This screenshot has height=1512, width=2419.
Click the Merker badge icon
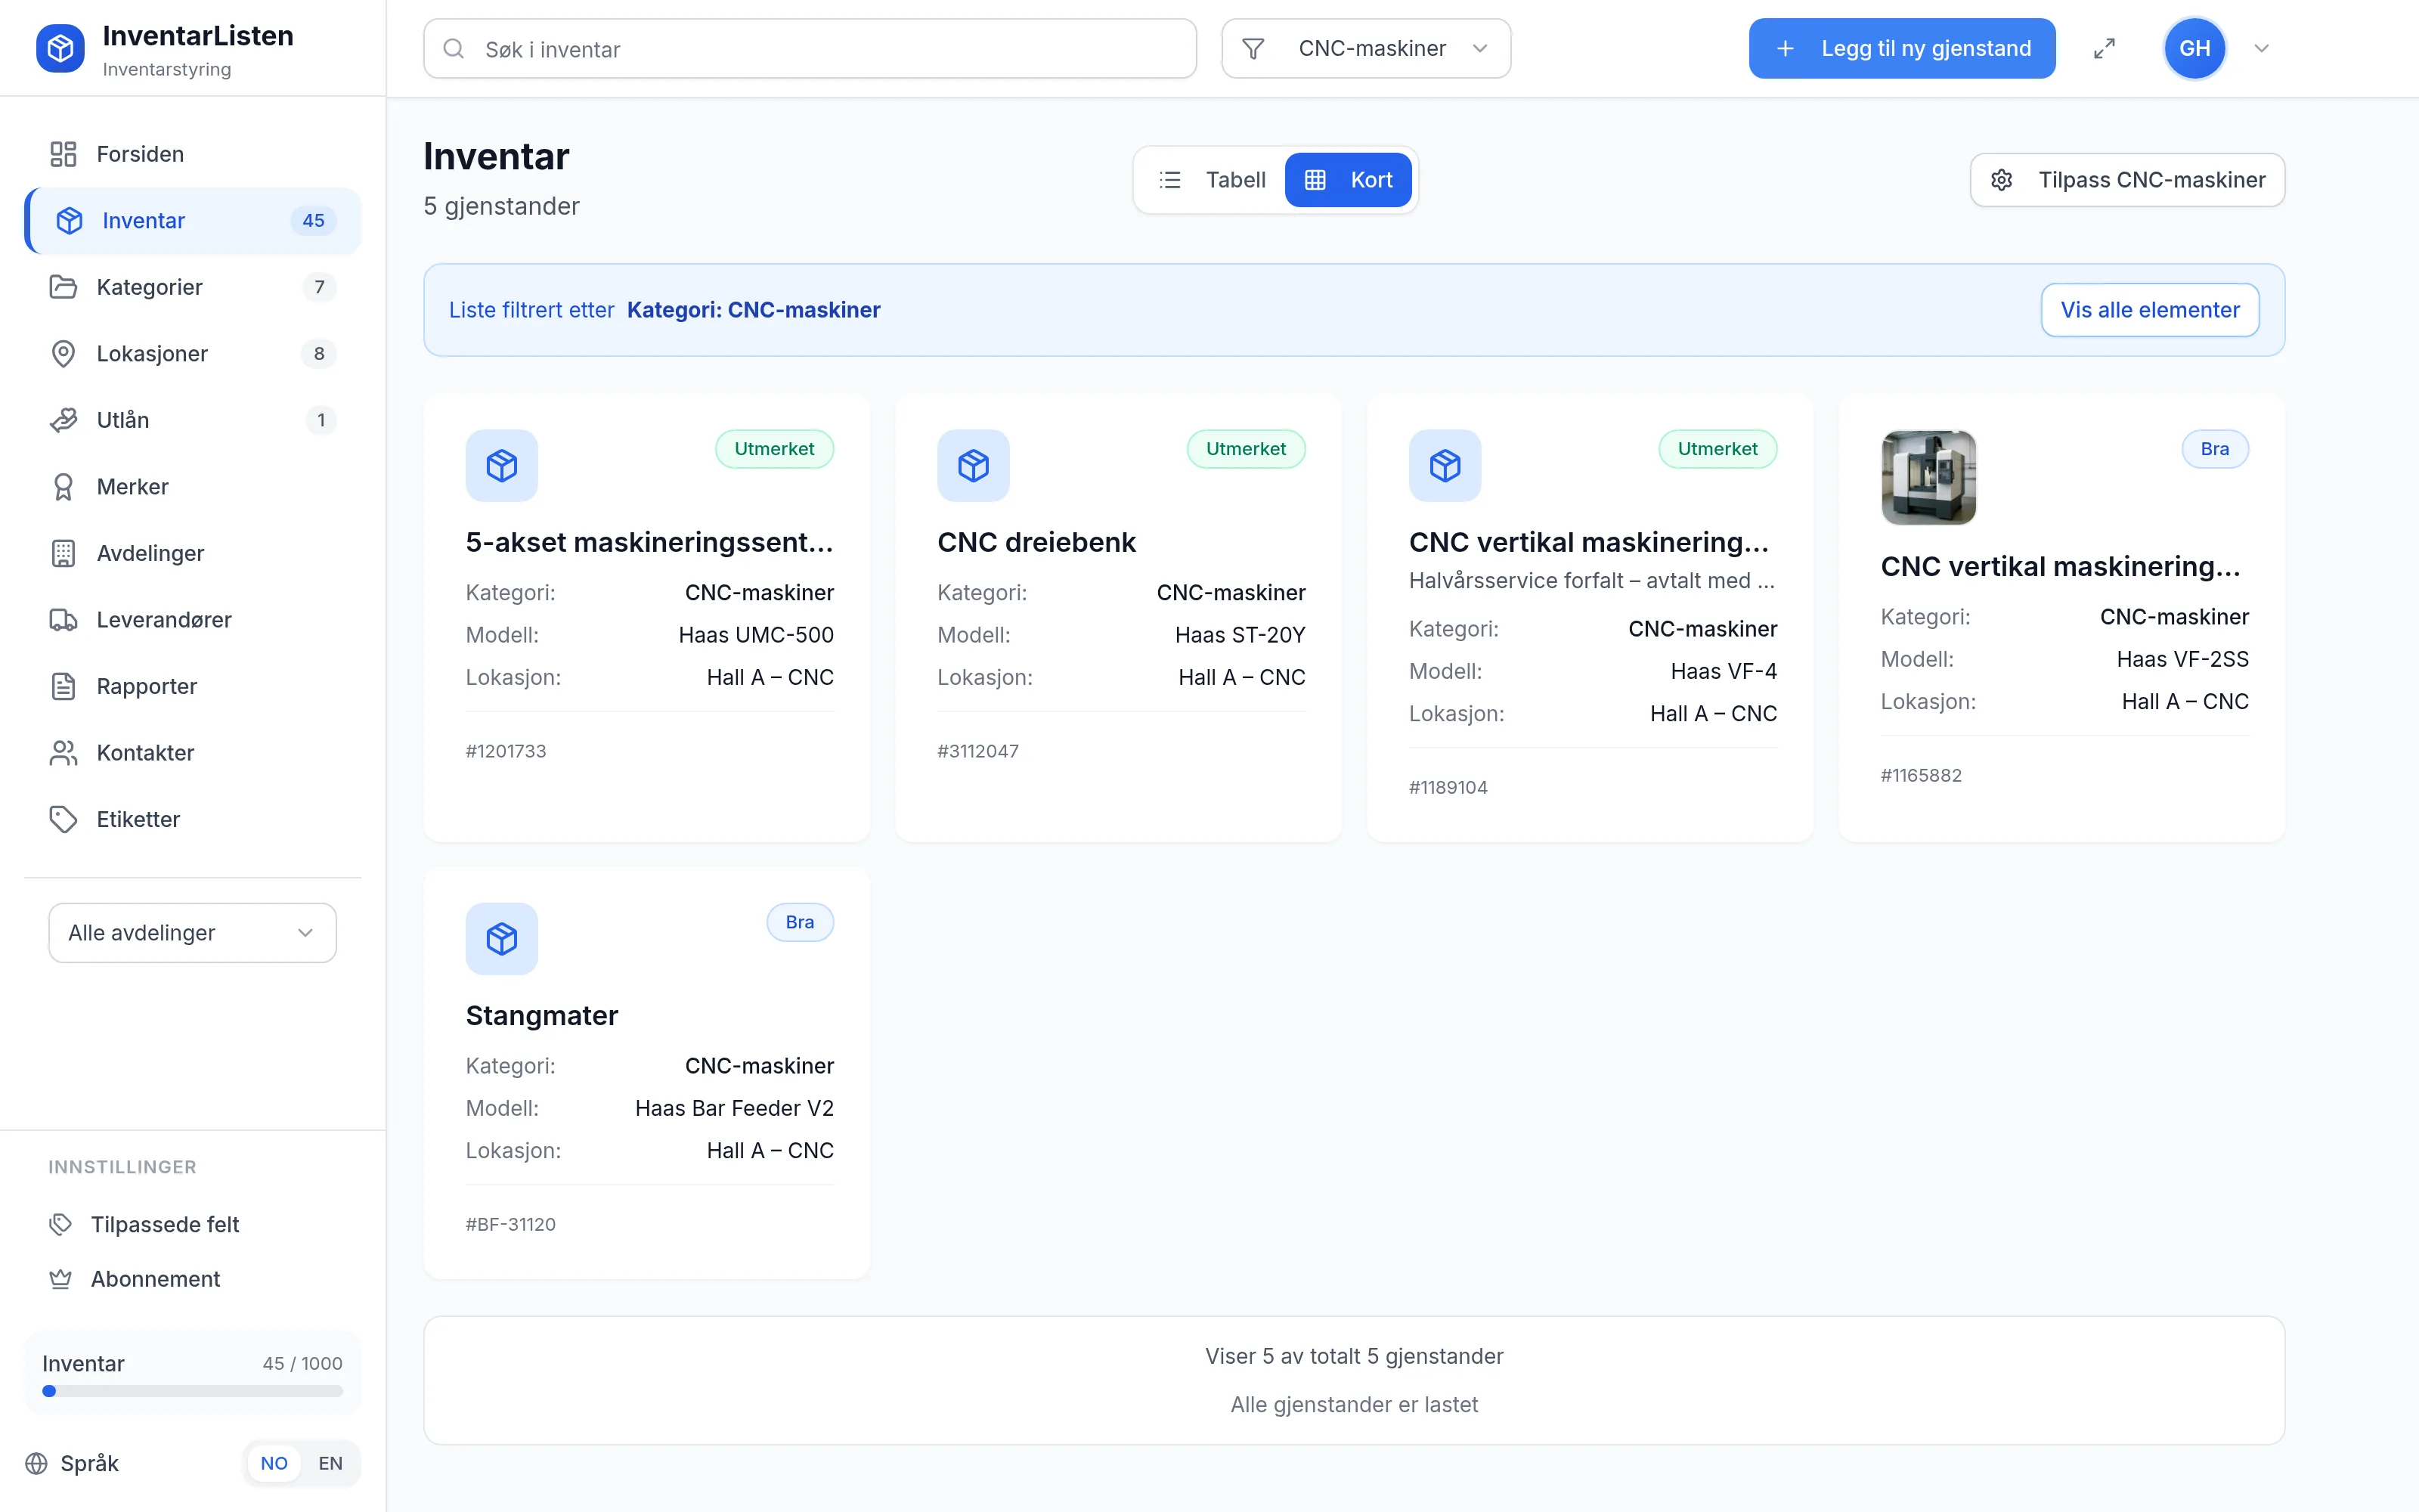click(63, 487)
